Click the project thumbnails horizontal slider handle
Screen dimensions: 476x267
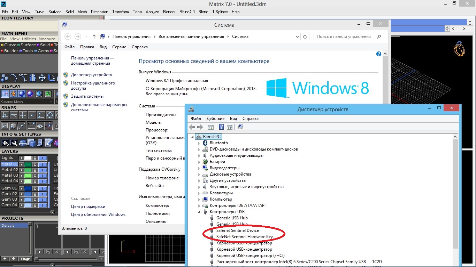click(x=36, y=259)
